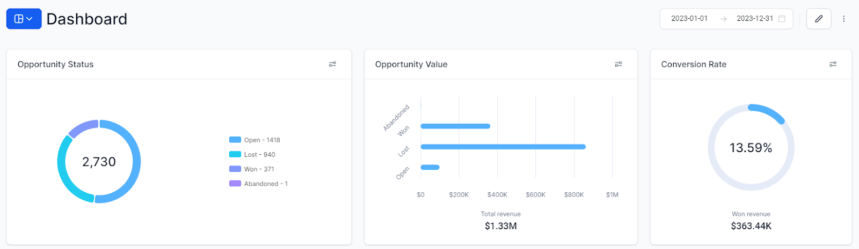The width and height of the screenshot is (859, 249).
Task: Click the calendar icon in date range
Action: pos(782,19)
